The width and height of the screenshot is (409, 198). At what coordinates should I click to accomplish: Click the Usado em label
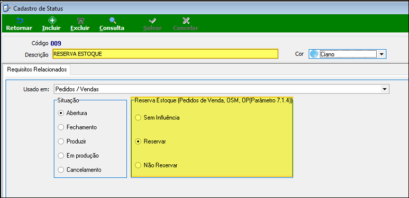click(x=36, y=90)
